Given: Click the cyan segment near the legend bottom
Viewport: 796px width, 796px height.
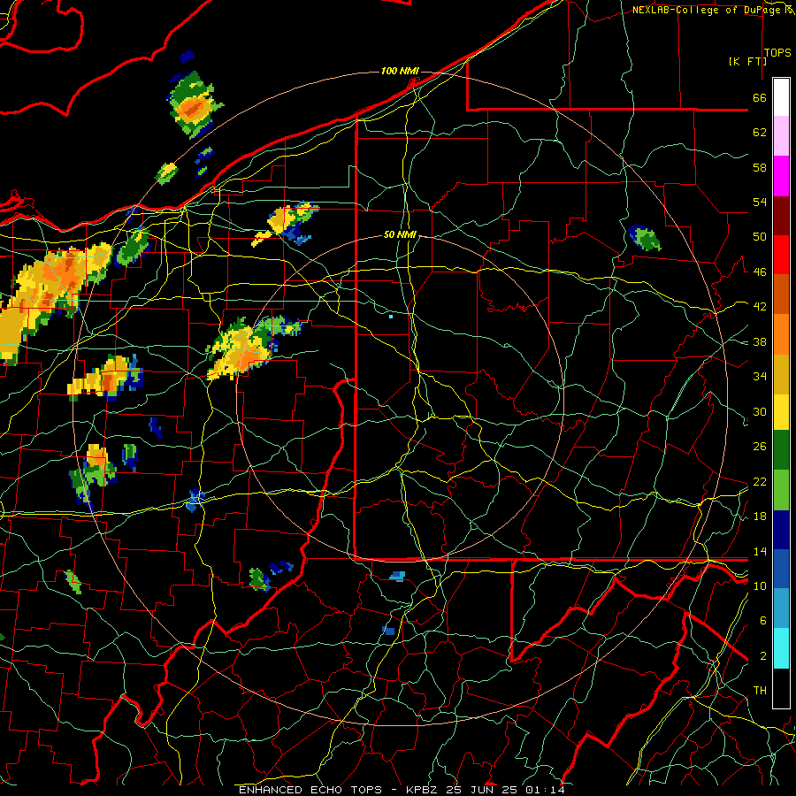Looking at the screenshot, I should coord(781,648).
